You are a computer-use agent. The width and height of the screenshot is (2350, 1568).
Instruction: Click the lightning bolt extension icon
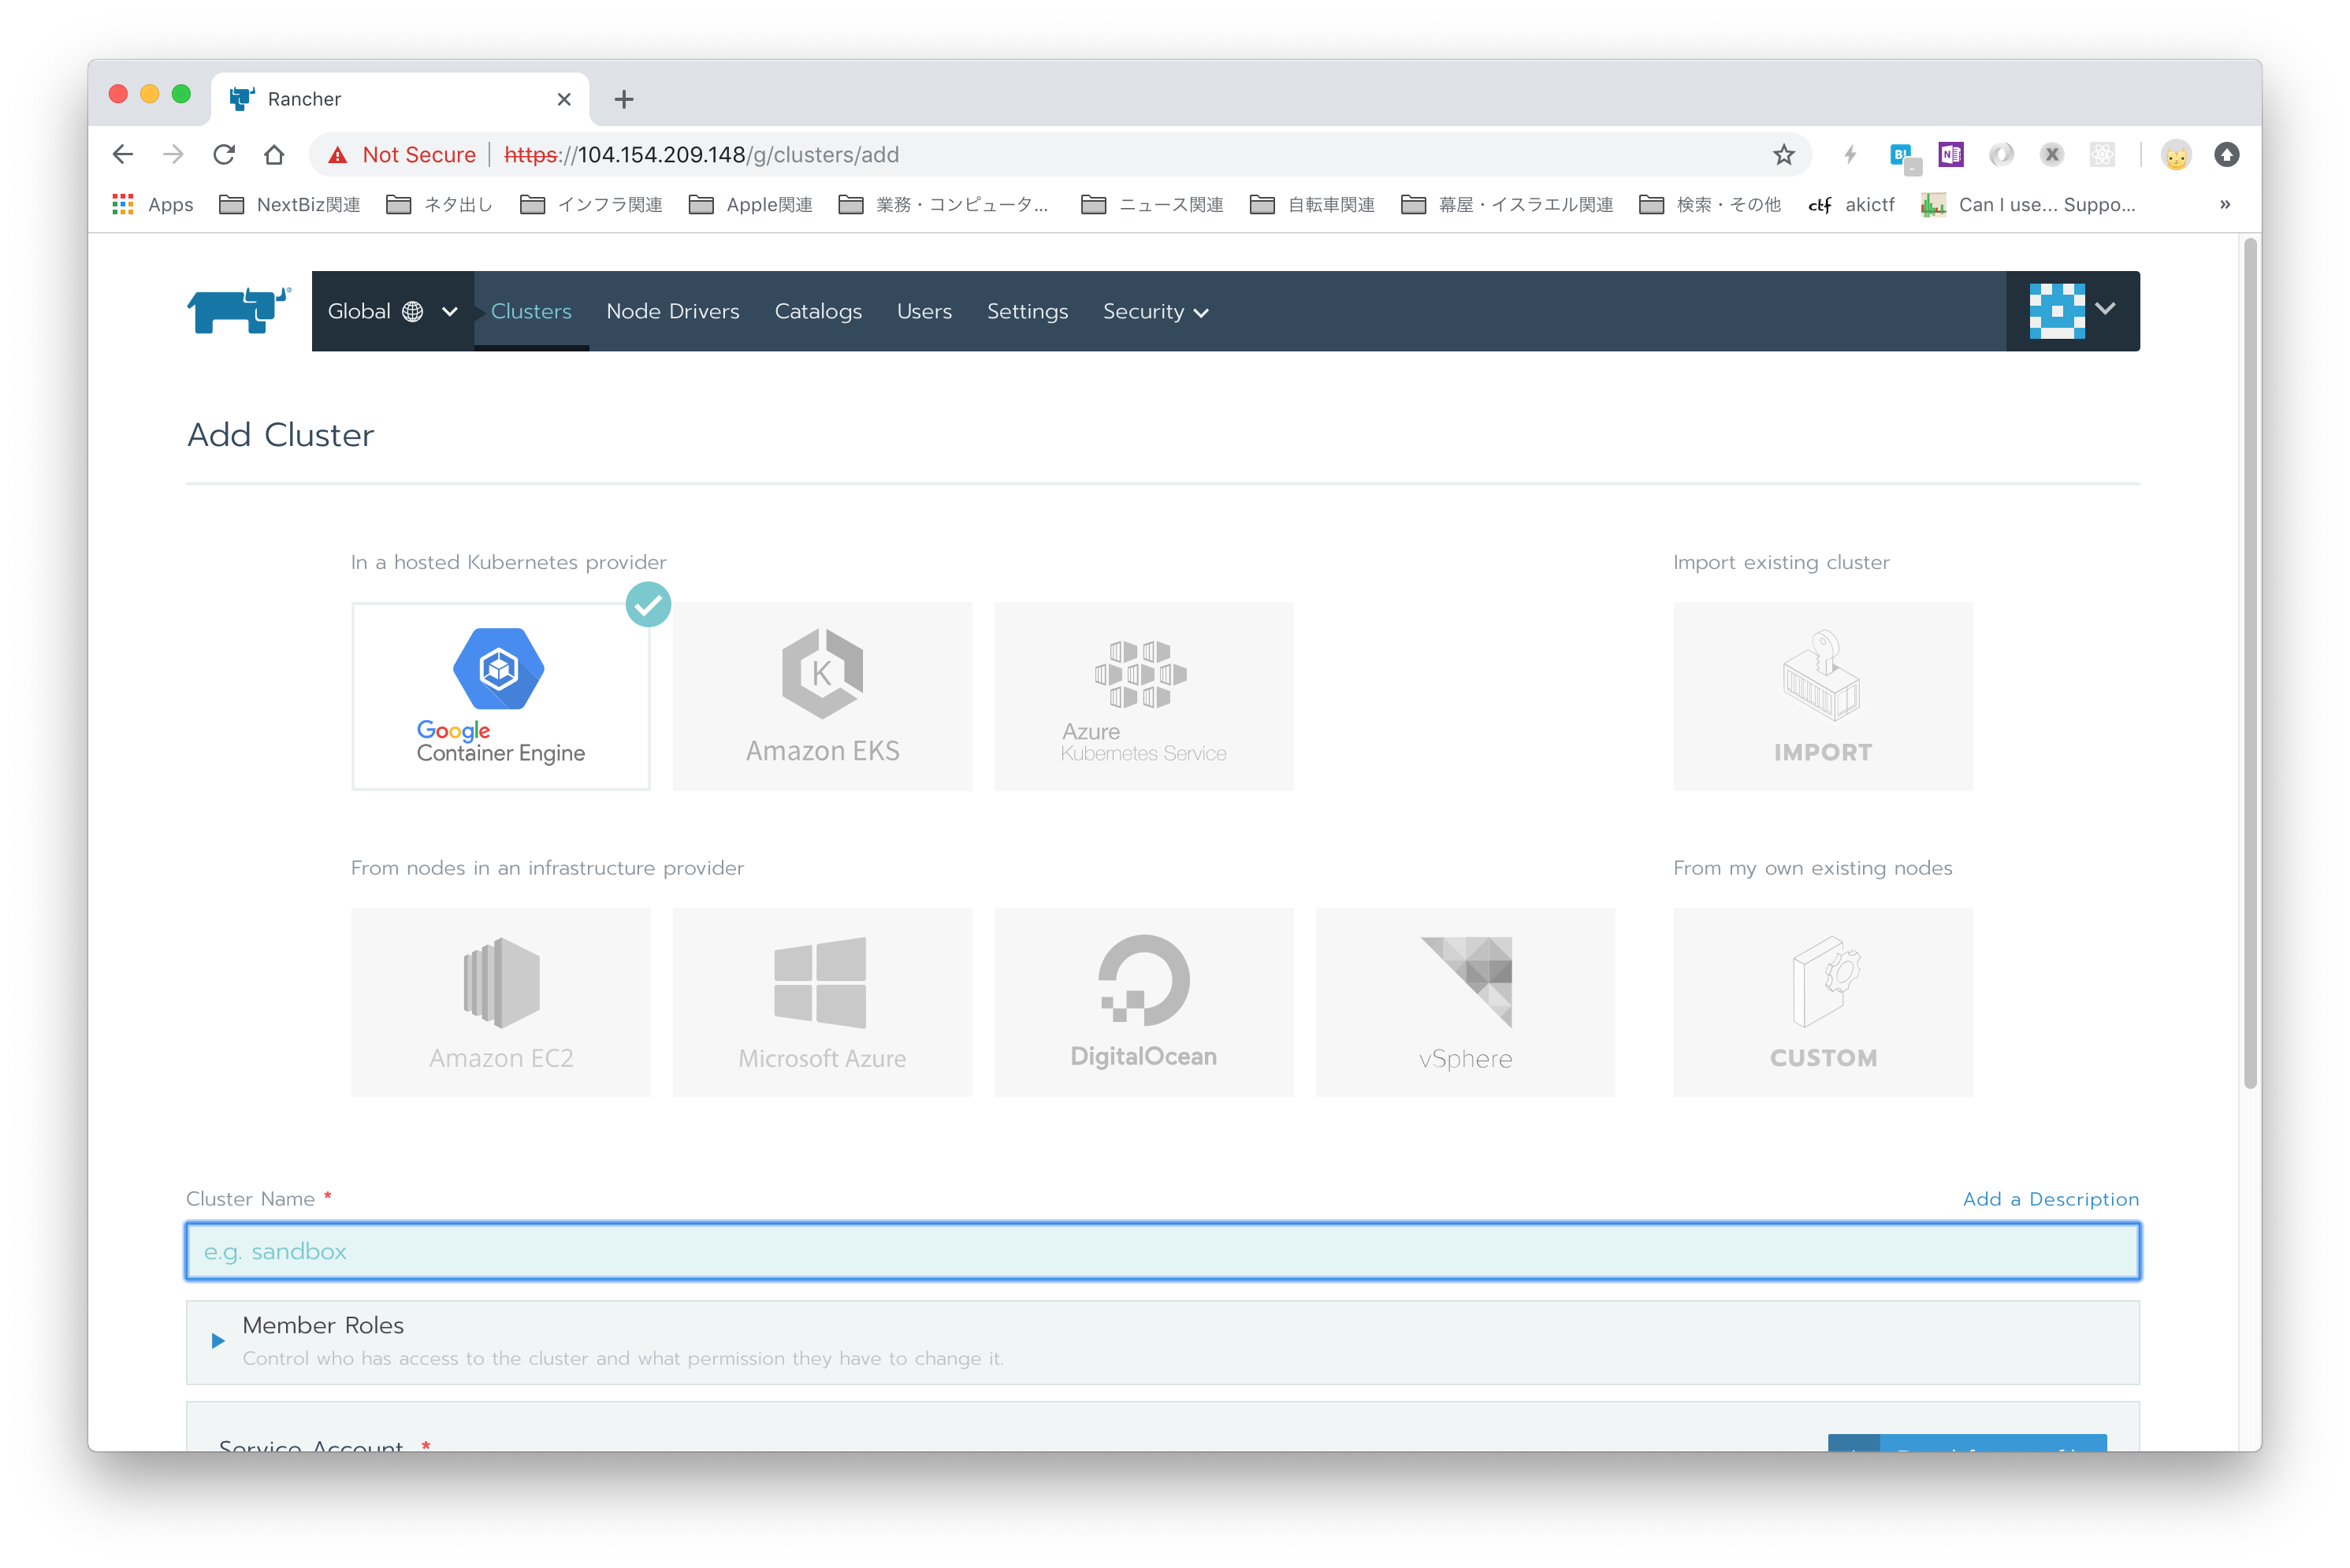click(1850, 154)
